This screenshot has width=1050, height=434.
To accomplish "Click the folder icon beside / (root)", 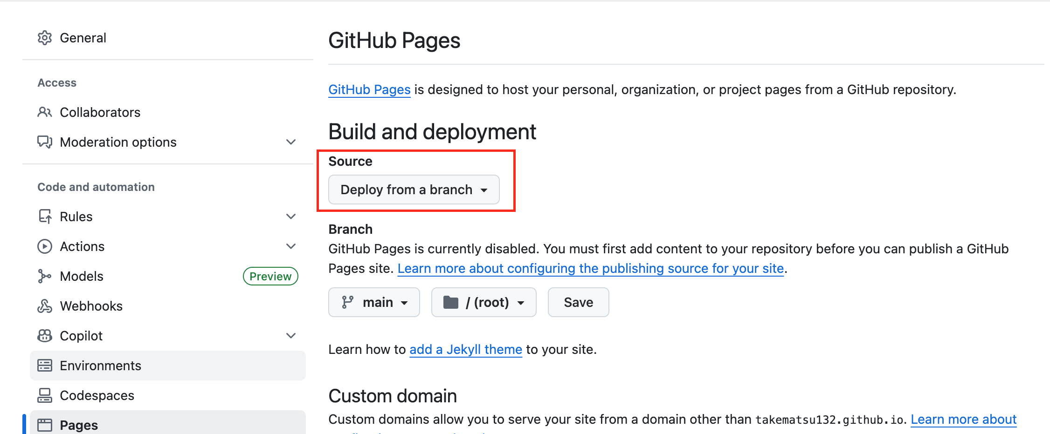I will coord(450,302).
